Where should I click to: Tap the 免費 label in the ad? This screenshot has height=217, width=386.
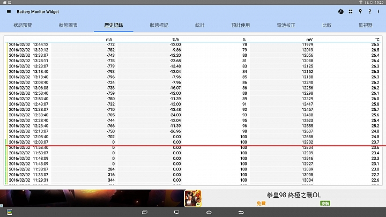[x=261, y=203]
